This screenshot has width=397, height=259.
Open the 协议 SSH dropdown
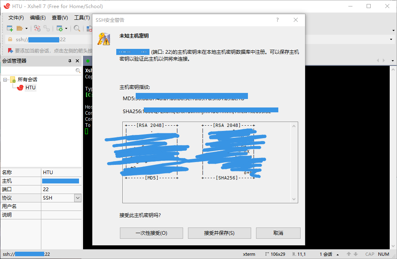coord(78,198)
